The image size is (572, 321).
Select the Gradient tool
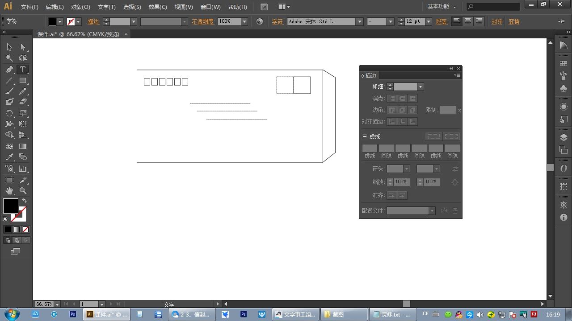[x=23, y=146]
